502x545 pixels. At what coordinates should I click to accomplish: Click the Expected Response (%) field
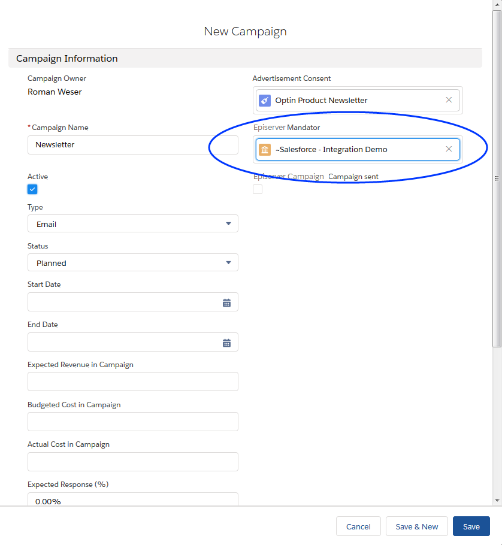(133, 499)
